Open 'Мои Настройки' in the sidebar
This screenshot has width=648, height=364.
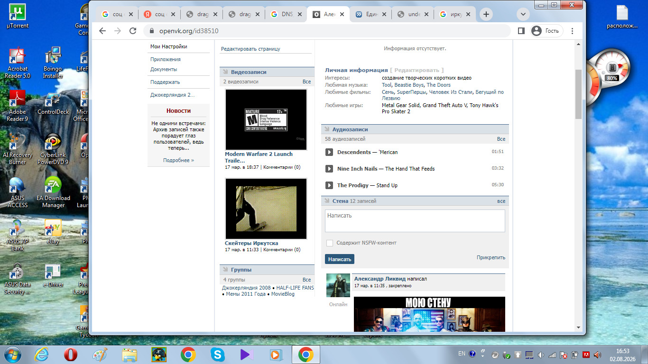(169, 46)
